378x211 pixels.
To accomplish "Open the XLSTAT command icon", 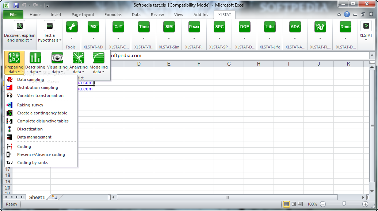I will pyautogui.click(x=366, y=26).
